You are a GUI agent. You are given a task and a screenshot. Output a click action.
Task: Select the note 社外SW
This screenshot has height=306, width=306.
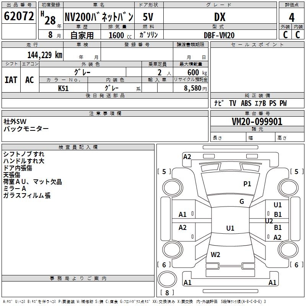coord(15,122)
